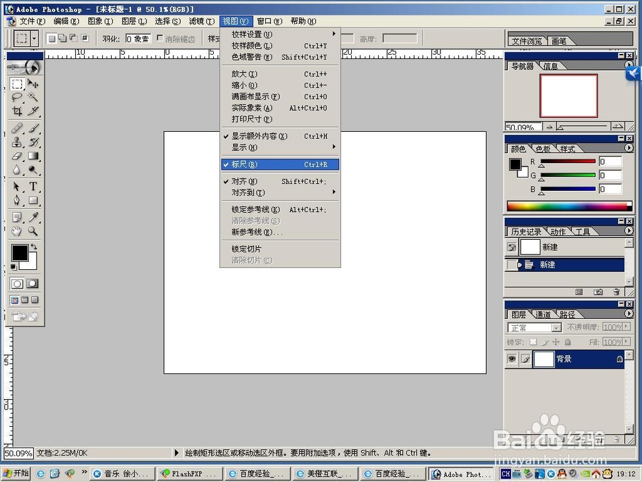Viewport: 642px width, 482px height.
Task: Switch to Standard editing mode
Action: (17, 283)
